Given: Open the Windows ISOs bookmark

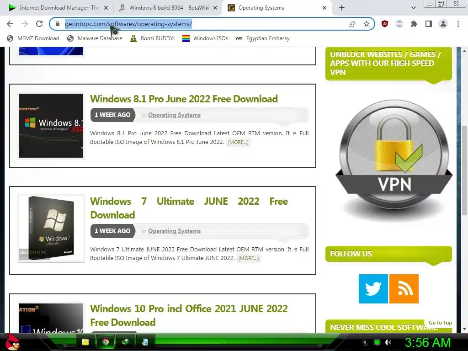Looking at the screenshot, I should (x=205, y=38).
